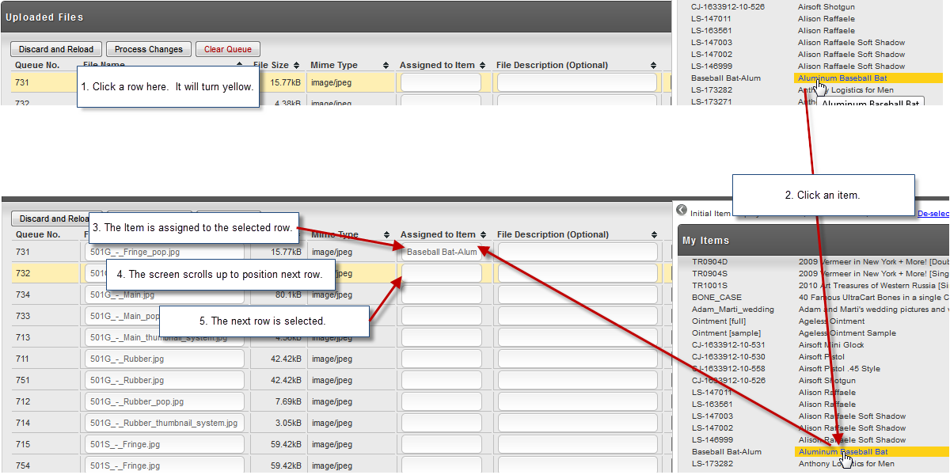Sort by File Size arrow in top table
This screenshot has width=950, height=475.
(297, 66)
